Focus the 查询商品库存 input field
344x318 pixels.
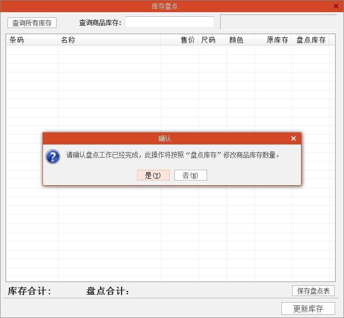pos(170,22)
